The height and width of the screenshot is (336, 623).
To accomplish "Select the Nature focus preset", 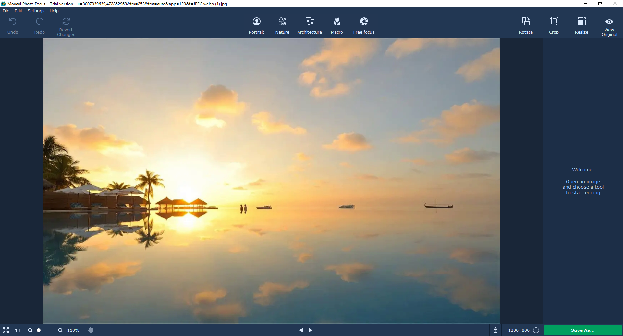I will (282, 26).
